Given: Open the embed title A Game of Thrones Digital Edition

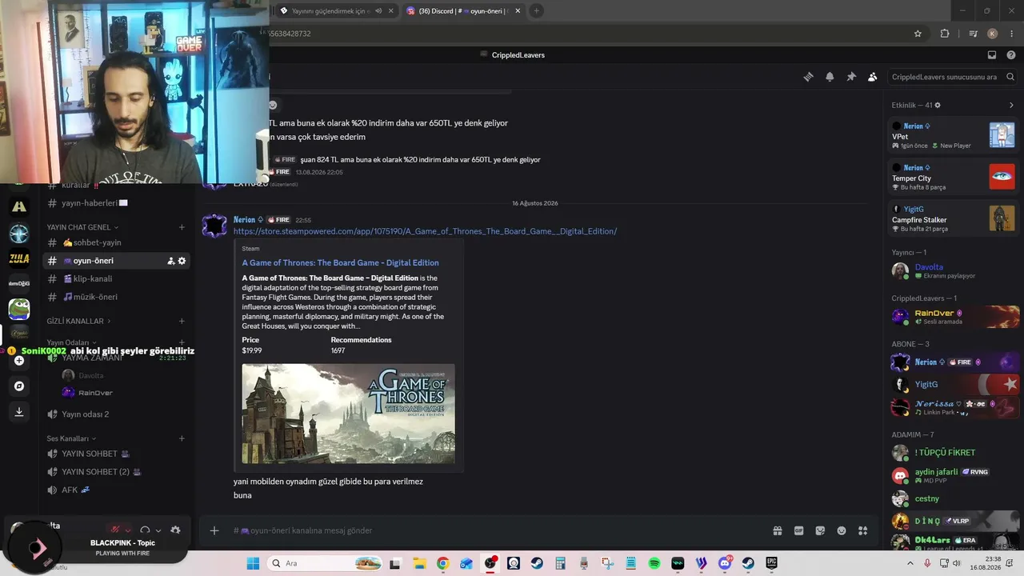Looking at the screenshot, I should (340, 262).
